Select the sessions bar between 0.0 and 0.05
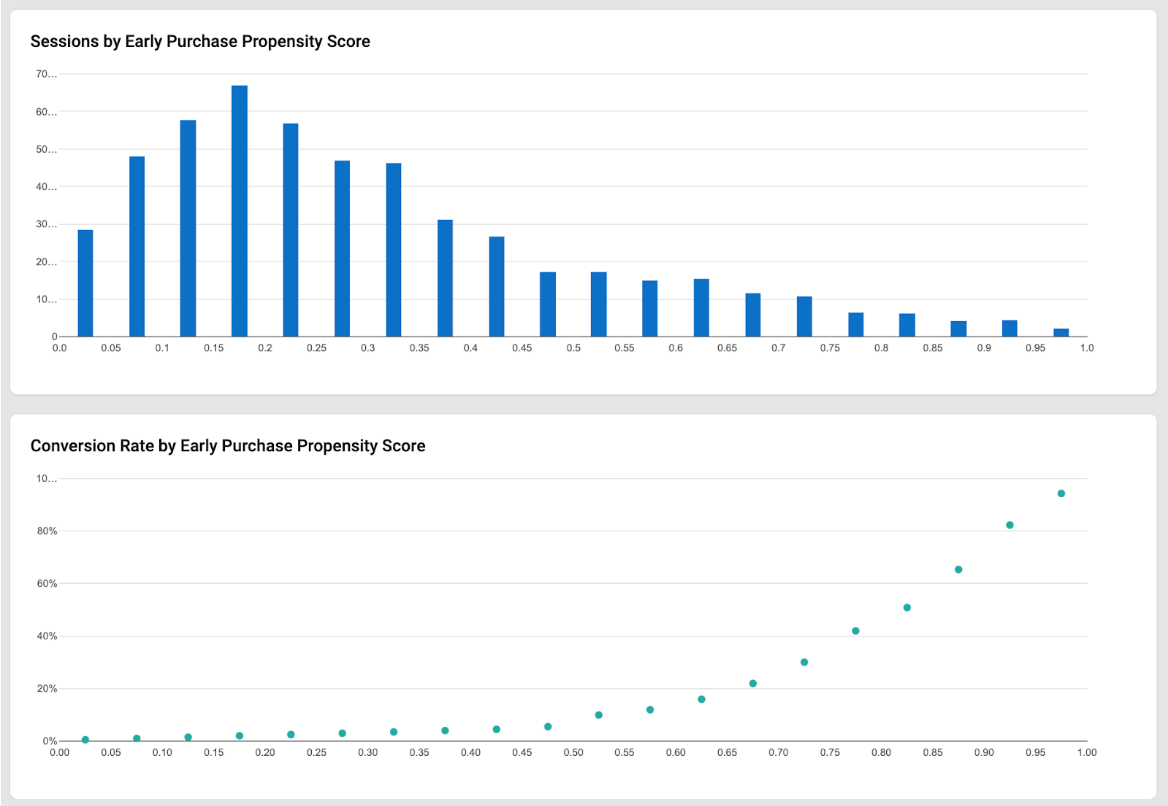The height and width of the screenshot is (806, 1168). pyautogui.click(x=85, y=283)
